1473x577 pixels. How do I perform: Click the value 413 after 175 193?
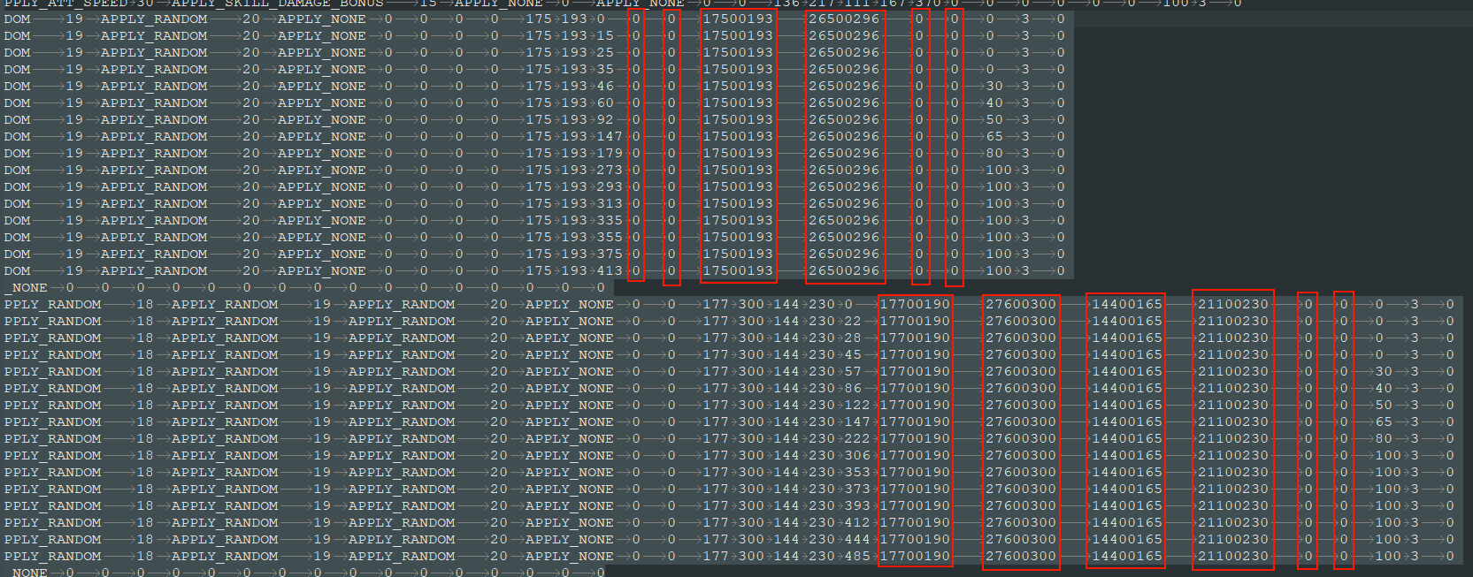click(x=610, y=271)
